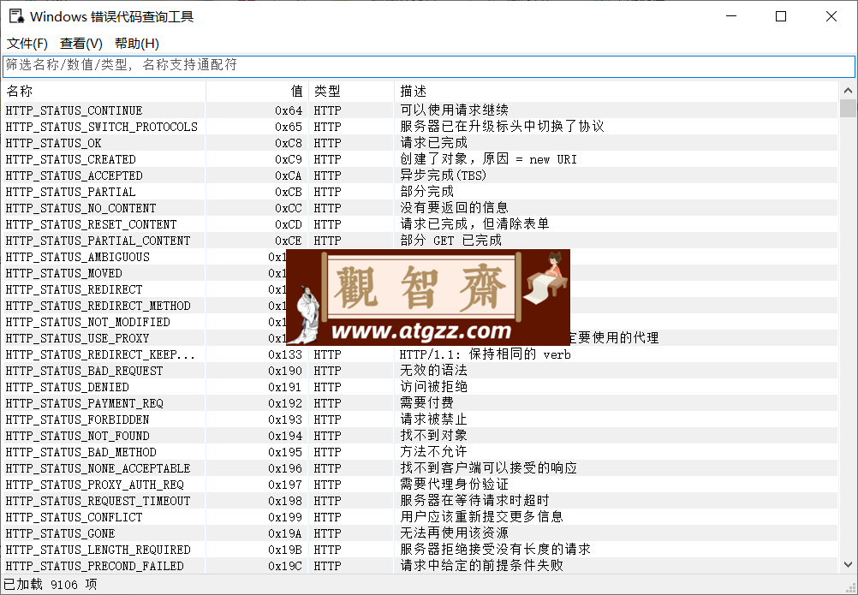
Task: Select row HTTP_STATUS_REQUEST_TIMEOUT
Action: coord(420,501)
